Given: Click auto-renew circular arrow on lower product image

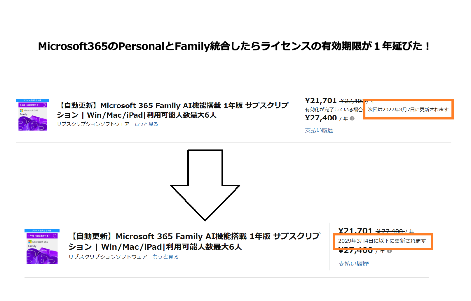Looking at the screenshot, I should pos(55,235).
